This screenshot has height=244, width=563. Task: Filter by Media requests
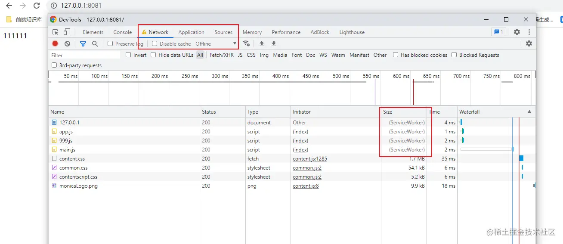point(280,55)
